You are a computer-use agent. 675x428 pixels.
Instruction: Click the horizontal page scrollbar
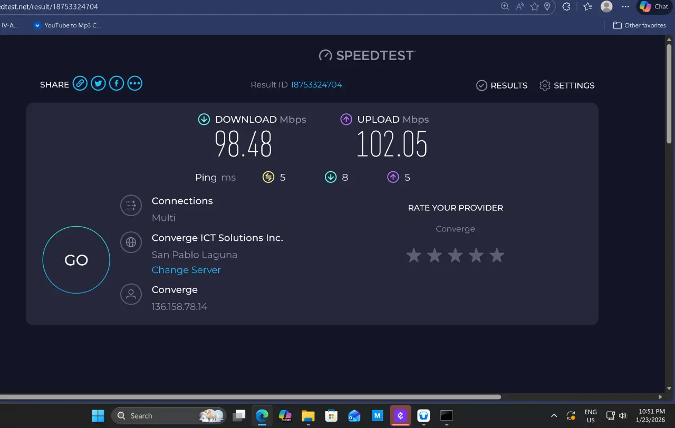click(x=250, y=397)
